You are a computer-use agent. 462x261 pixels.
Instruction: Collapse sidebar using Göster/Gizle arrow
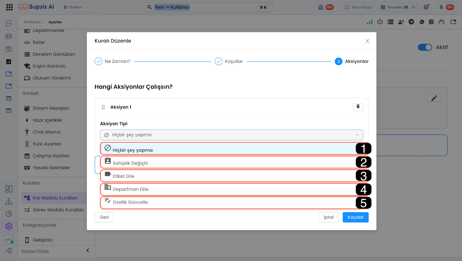(88, 251)
